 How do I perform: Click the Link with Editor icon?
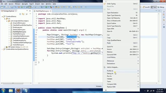pyautogui.click(x=23, y=14)
